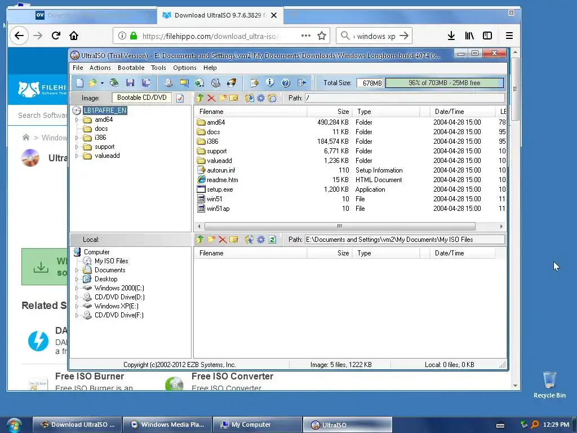577x433 pixels.
Task: Click Firefox downloads arrow icon
Action: click(x=451, y=36)
